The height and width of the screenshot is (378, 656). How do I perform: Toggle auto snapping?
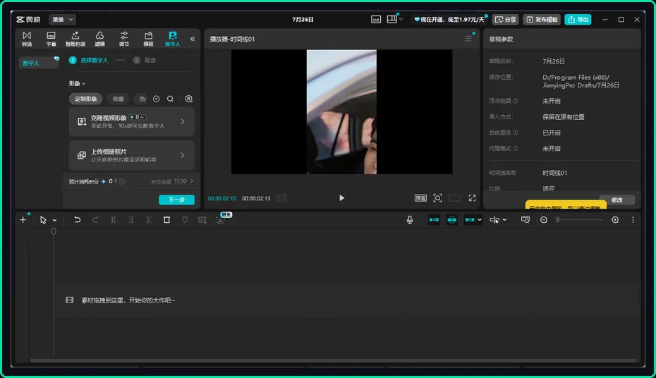(x=452, y=219)
